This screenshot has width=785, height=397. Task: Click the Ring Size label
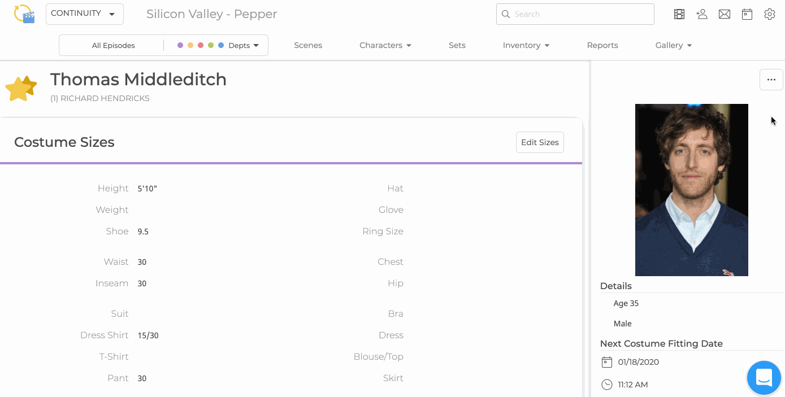383,231
